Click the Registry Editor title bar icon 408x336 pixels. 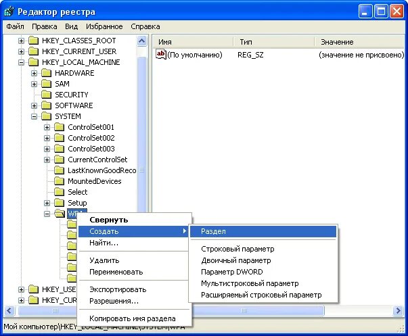point(9,11)
